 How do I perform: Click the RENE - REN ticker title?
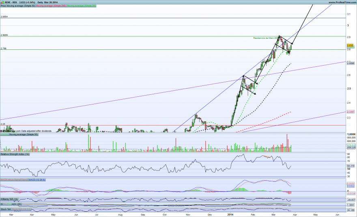point(11,2)
